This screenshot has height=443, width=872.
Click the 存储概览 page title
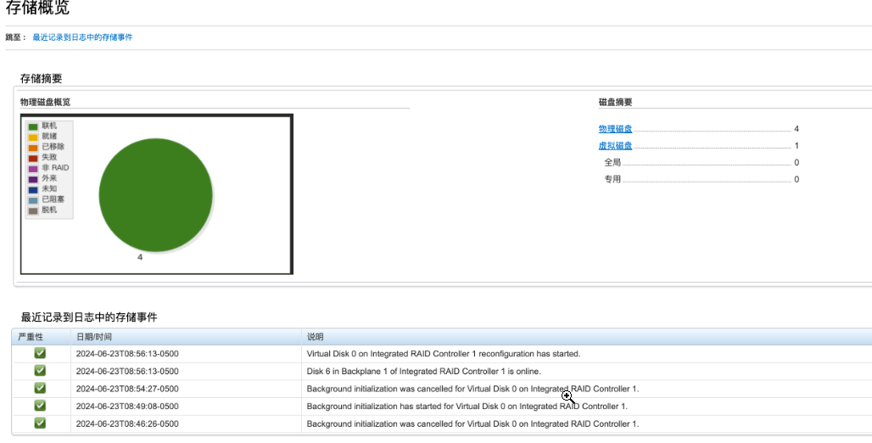click(38, 8)
